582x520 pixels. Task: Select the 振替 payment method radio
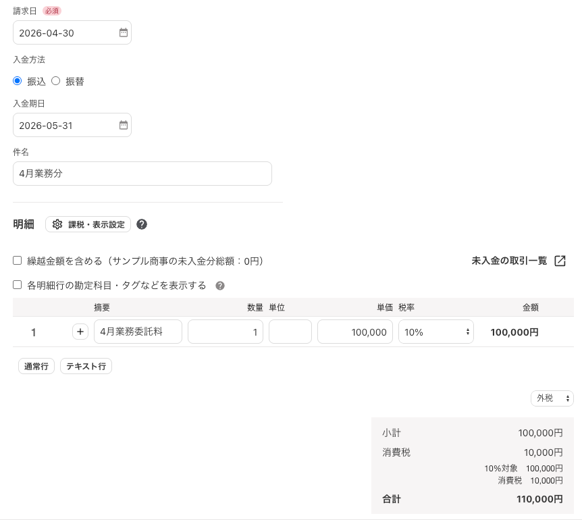click(55, 81)
